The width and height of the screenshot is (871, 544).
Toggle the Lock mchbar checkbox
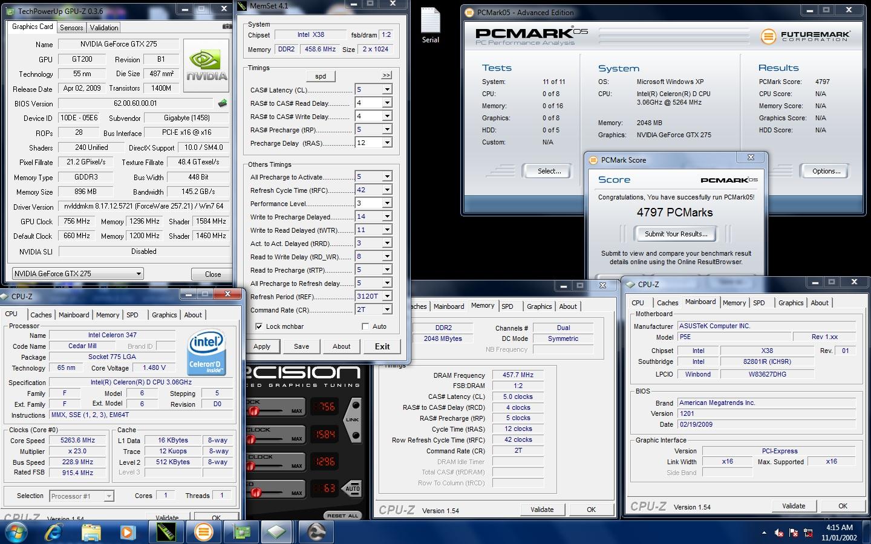(259, 326)
